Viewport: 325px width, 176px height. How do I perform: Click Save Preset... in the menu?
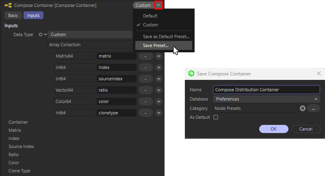(155, 45)
